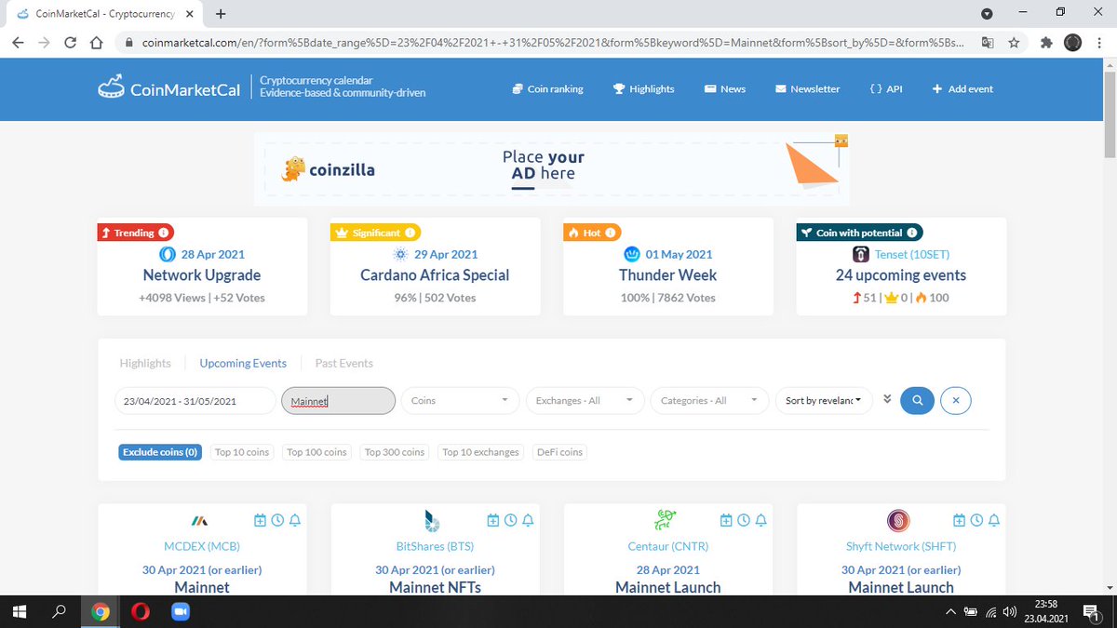Toggle the Top 10 exchanges filter
Image resolution: width=1117 pixels, height=628 pixels.
480,452
